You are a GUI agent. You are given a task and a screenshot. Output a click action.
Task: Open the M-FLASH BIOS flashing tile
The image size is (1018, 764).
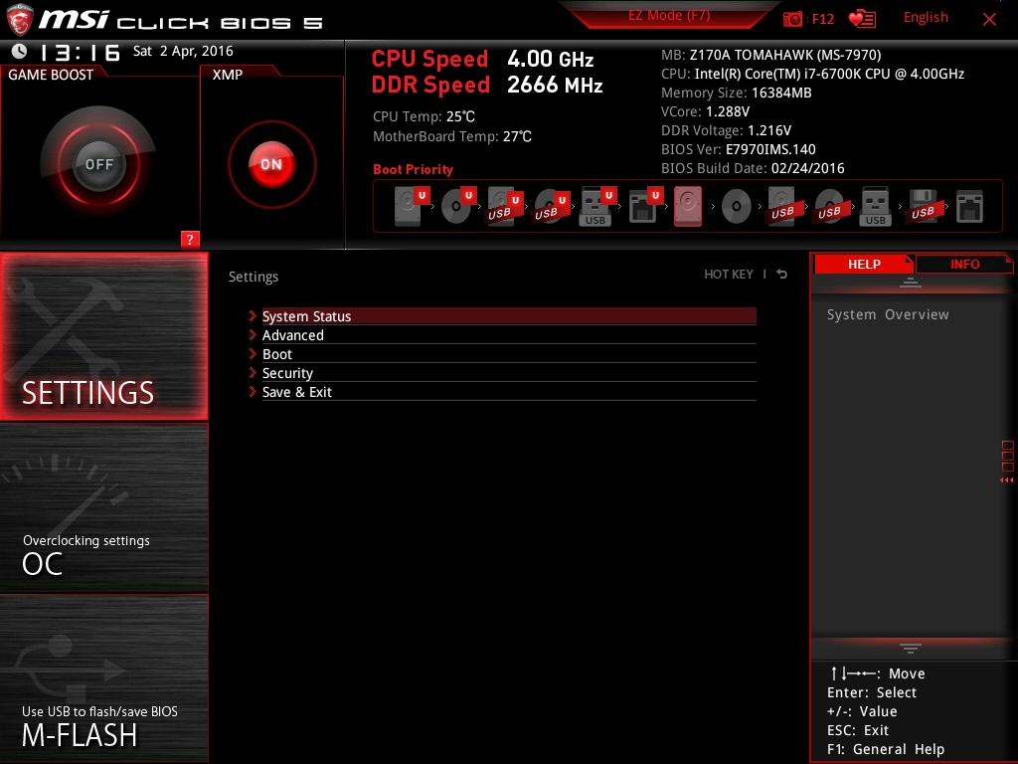(x=103, y=678)
